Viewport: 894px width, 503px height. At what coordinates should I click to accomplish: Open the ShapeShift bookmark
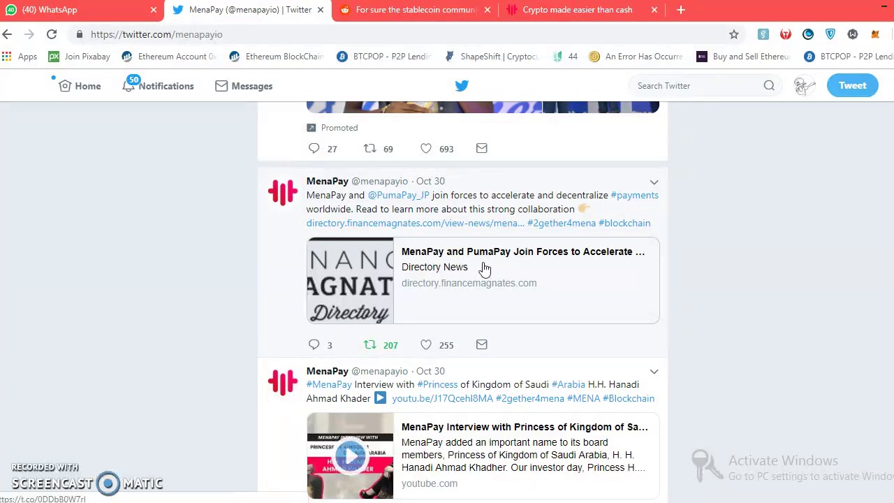coord(492,57)
